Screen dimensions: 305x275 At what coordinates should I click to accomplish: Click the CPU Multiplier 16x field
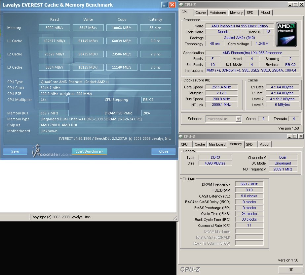(x=54, y=100)
